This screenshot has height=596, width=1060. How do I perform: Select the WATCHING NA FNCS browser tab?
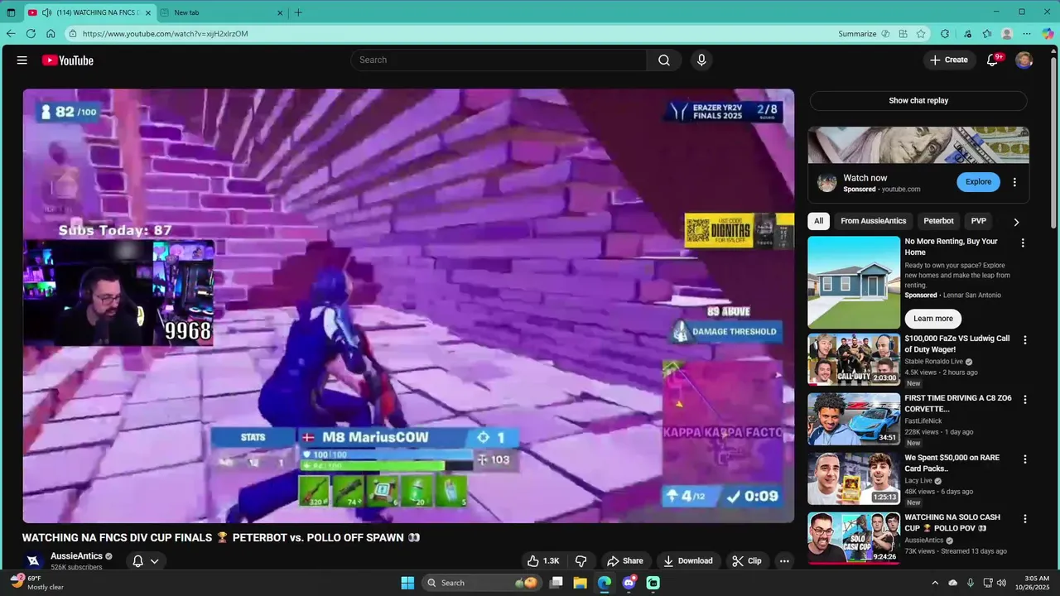tap(89, 12)
